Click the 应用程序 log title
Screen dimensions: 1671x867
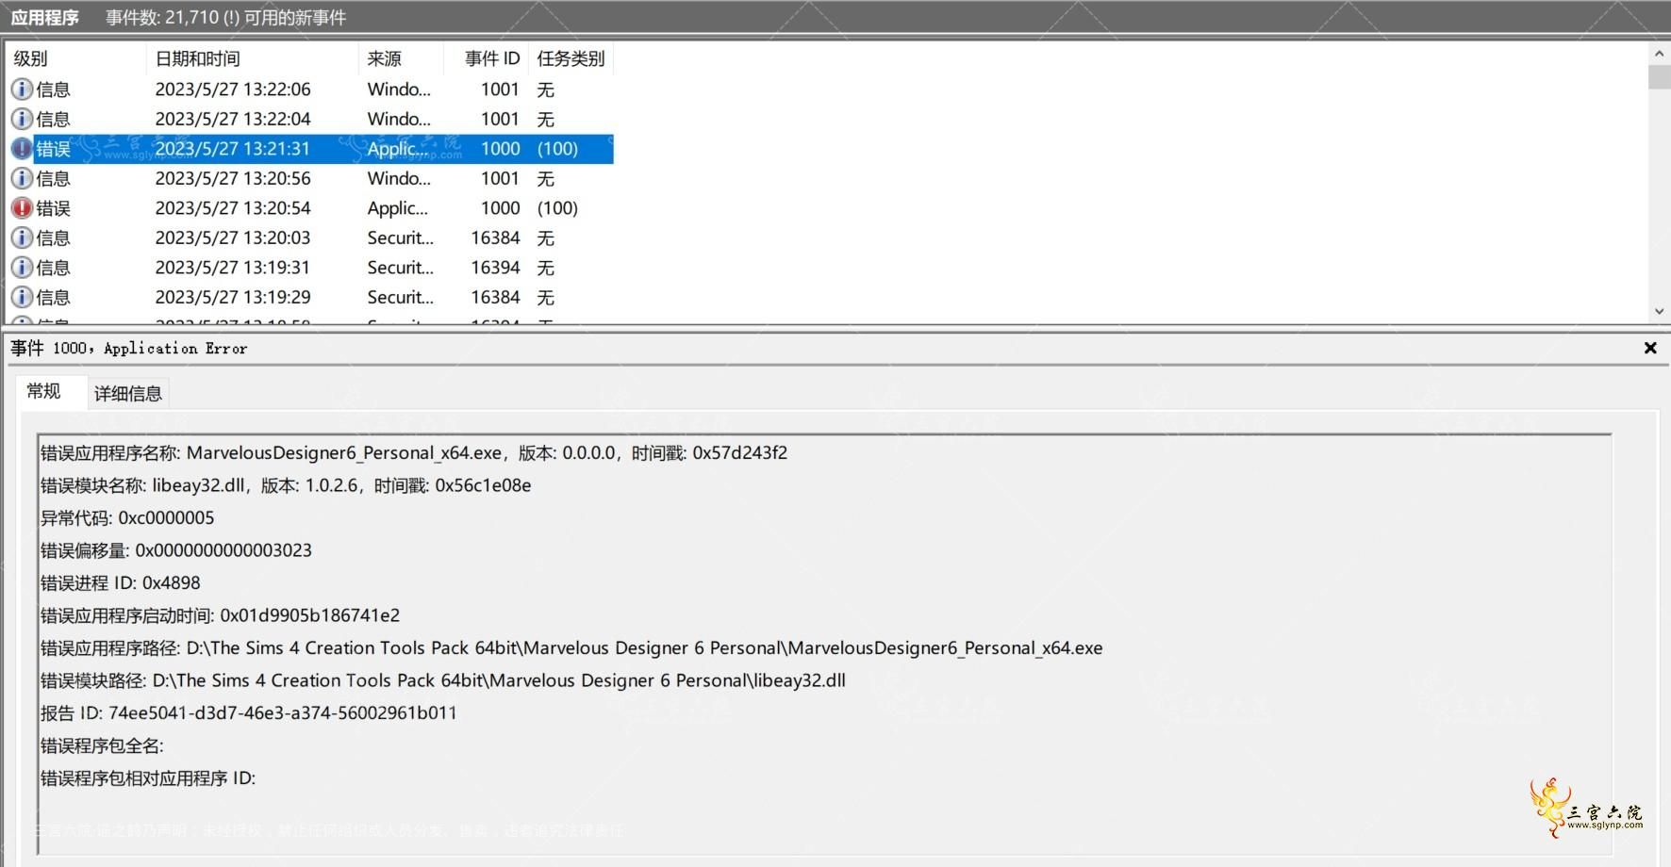tap(44, 18)
